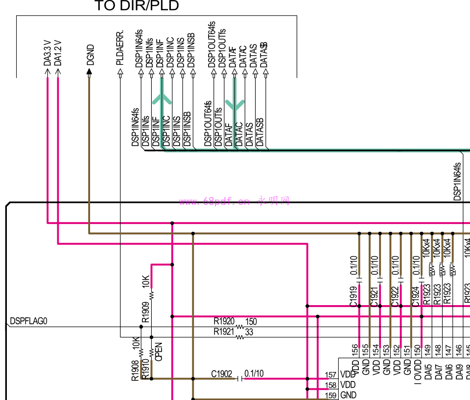Select the R1921 33 ohm resistor symbol
This screenshot has height=400, width=470.
point(240,337)
